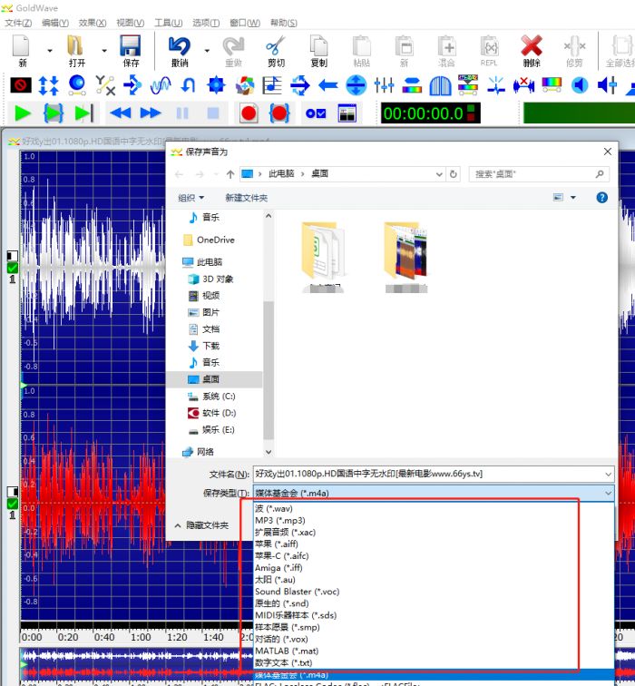Select 桌面 in the navigation pane
This screenshot has width=635, height=686.
(210, 379)
